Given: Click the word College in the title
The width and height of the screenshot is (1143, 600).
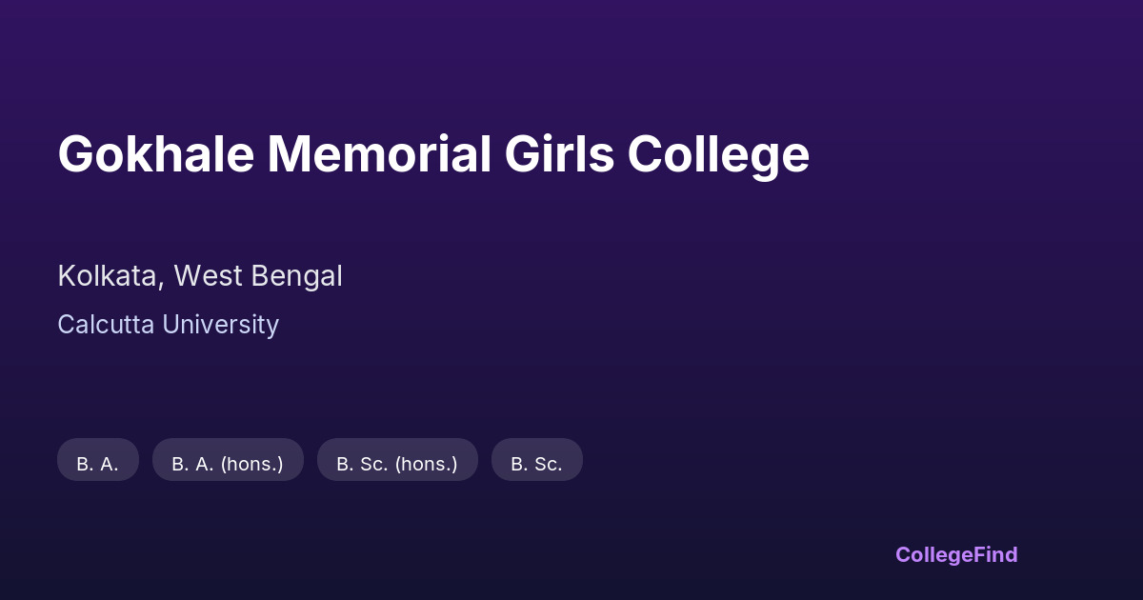Looking at the screenshot, I should coord(718,154).
